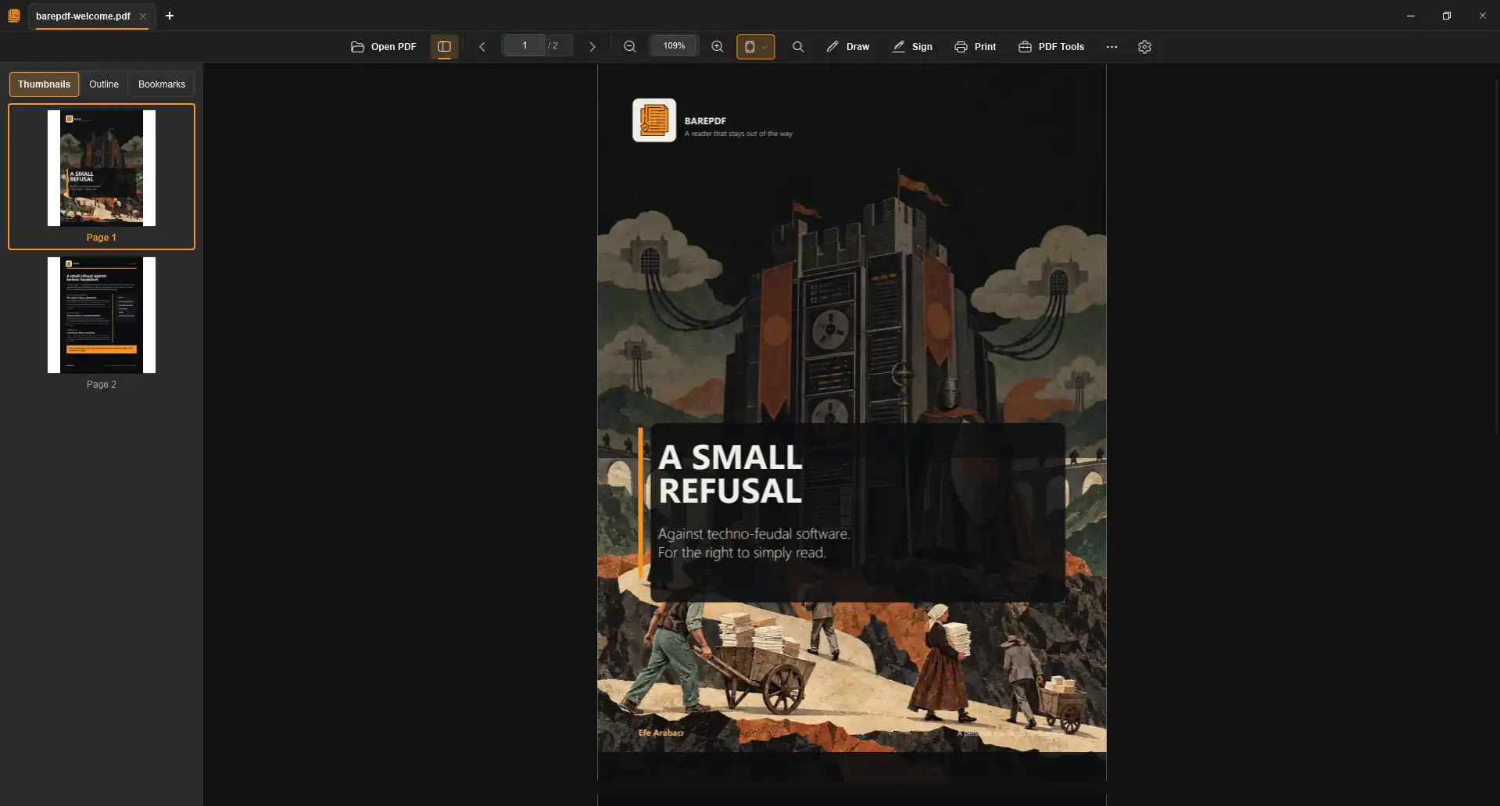1500x806 pixels.
Task: Zoom in with the plus magnifier
Action: [x=718, y=47]
